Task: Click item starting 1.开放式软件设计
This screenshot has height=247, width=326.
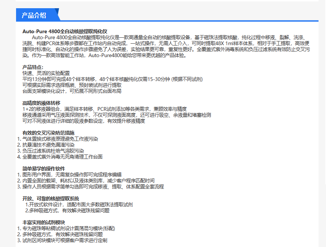Action: pyautogui.click(x=79, y=205)
